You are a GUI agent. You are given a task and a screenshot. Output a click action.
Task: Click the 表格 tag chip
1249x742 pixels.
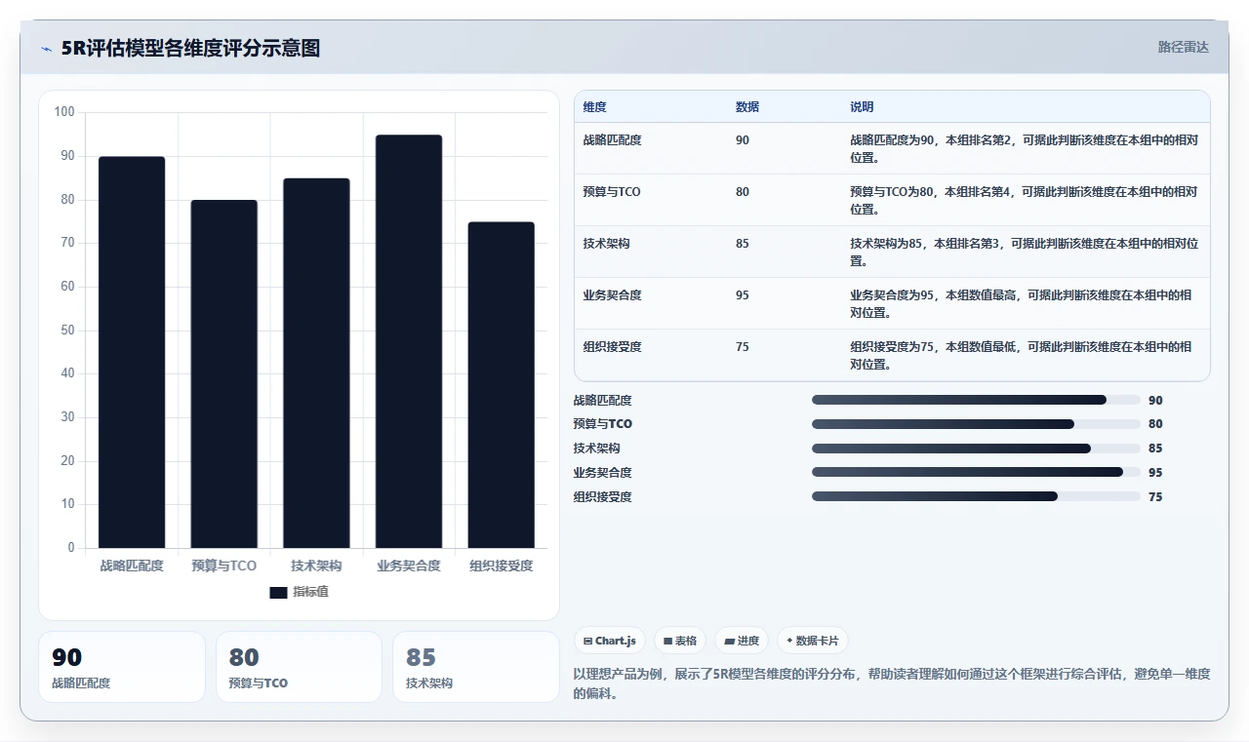point(680,641)
